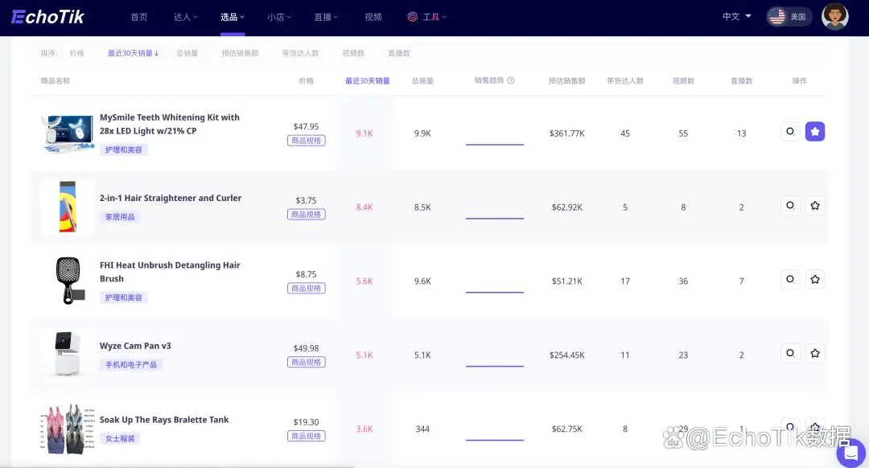Click 3.6K recent sales for Bralette Tank

pos(364,429)
